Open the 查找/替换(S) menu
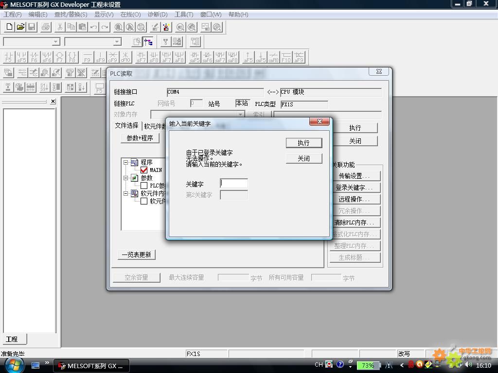The image size is (498, 373). click(x=71, y=14)
